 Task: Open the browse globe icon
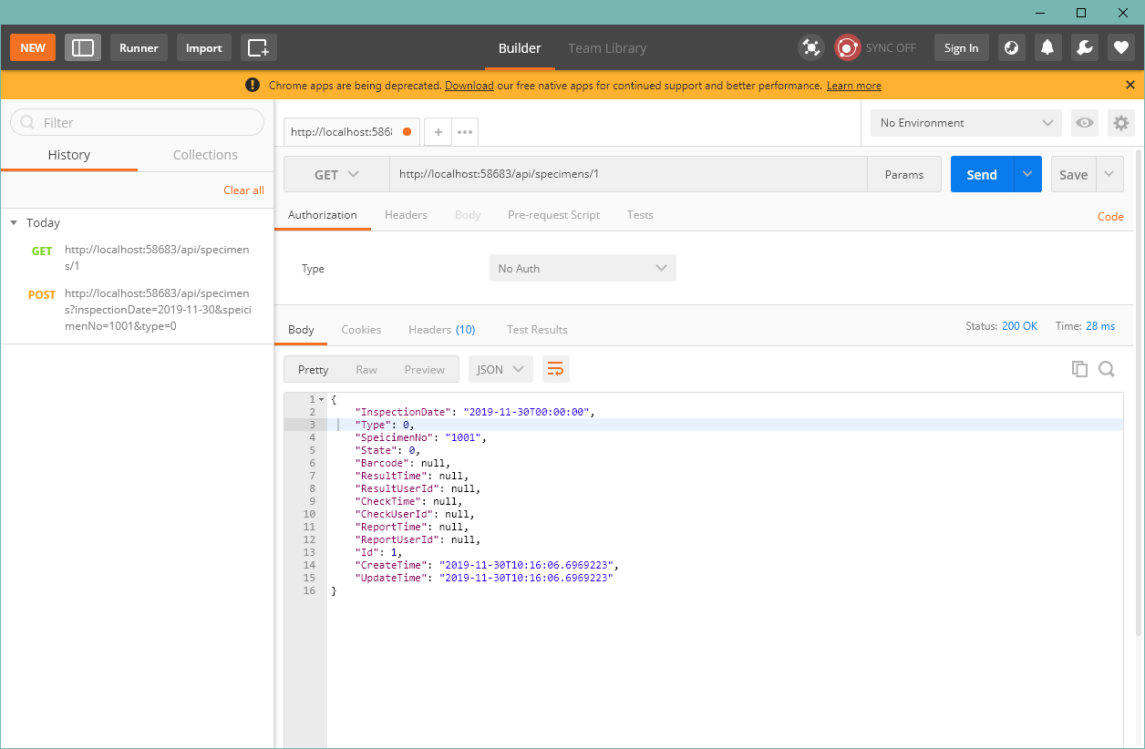point(1012,47)
